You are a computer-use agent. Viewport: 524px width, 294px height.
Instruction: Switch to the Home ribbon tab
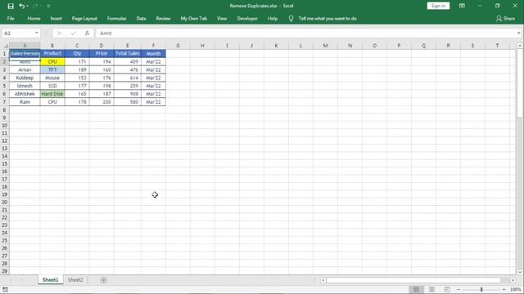34,18
